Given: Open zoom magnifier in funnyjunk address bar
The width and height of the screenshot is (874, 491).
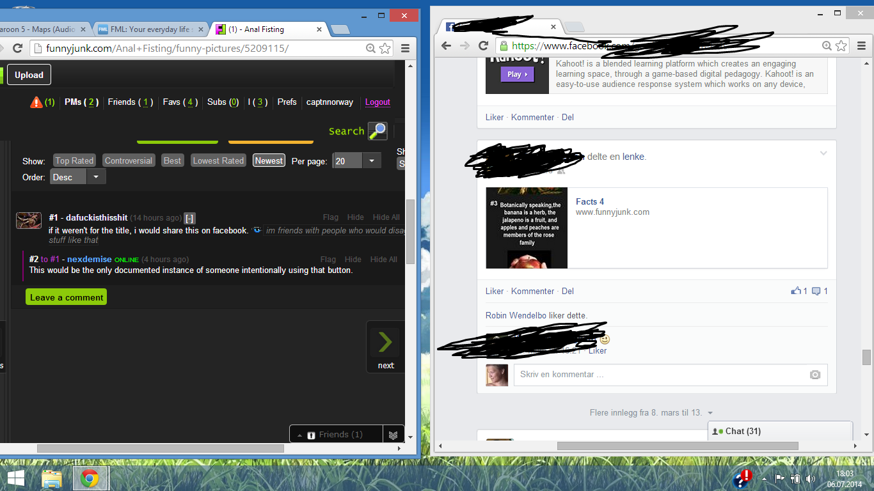Looking at the screenshot, I should (370, 48).
